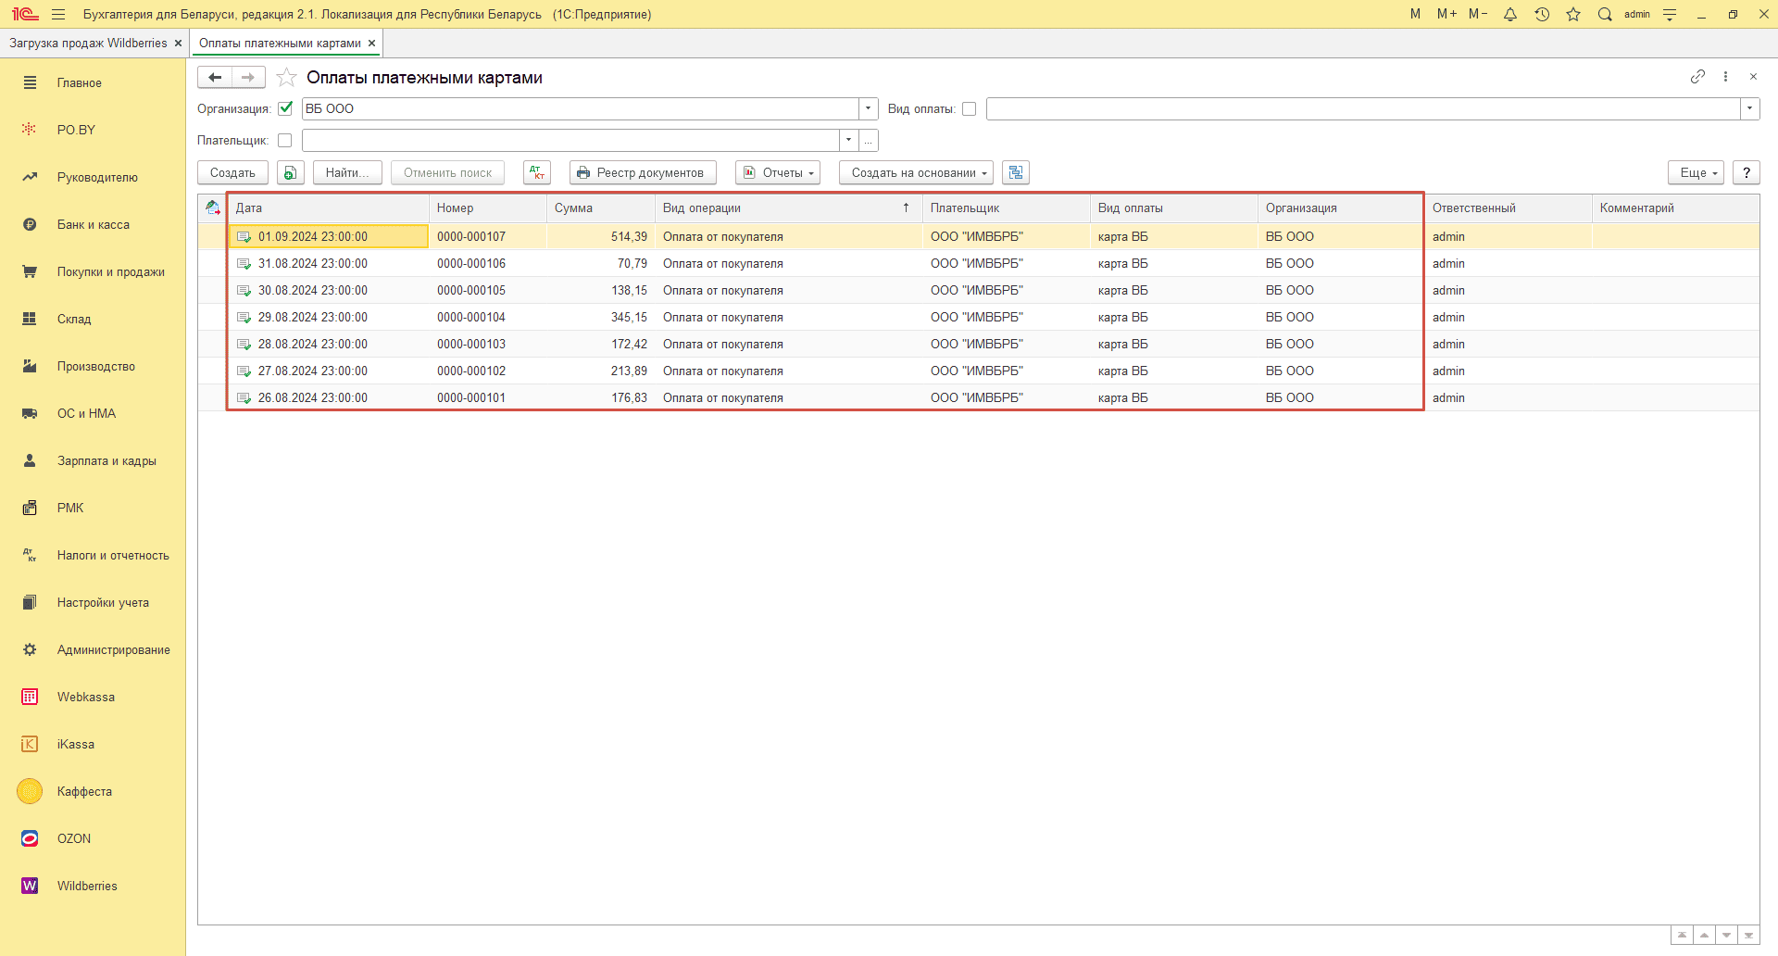Switch to Загрузка продаж Wildberries tab
1778x956 pixels.
pyautogui.click(x=88, y=44)
